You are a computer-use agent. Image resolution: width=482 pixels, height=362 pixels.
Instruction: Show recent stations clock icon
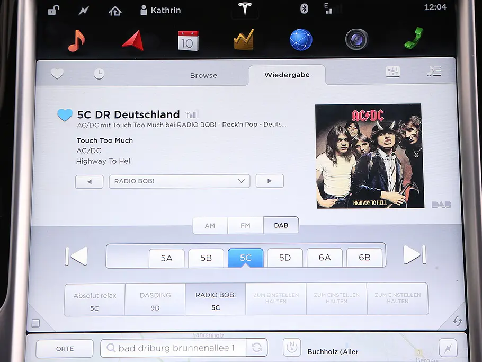click(x=99, y=74)
